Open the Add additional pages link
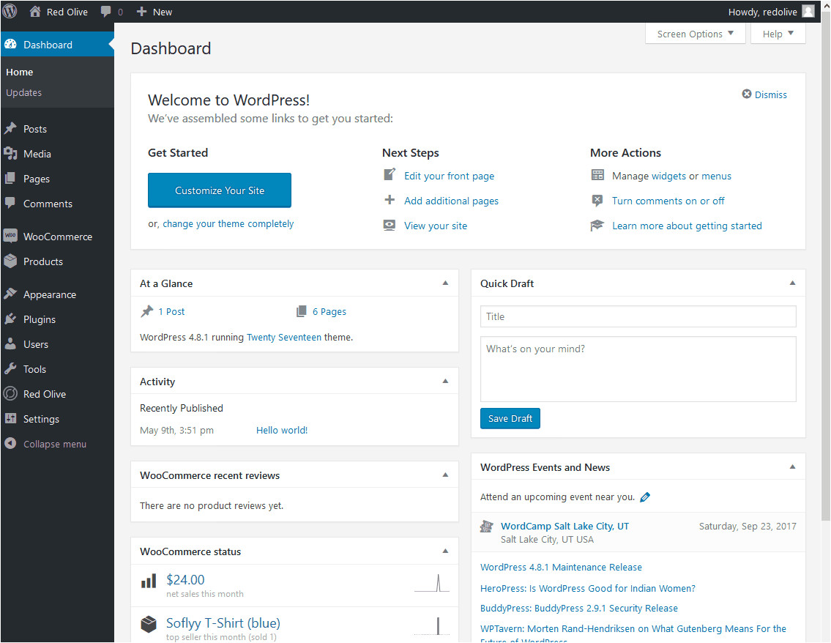 451,201
